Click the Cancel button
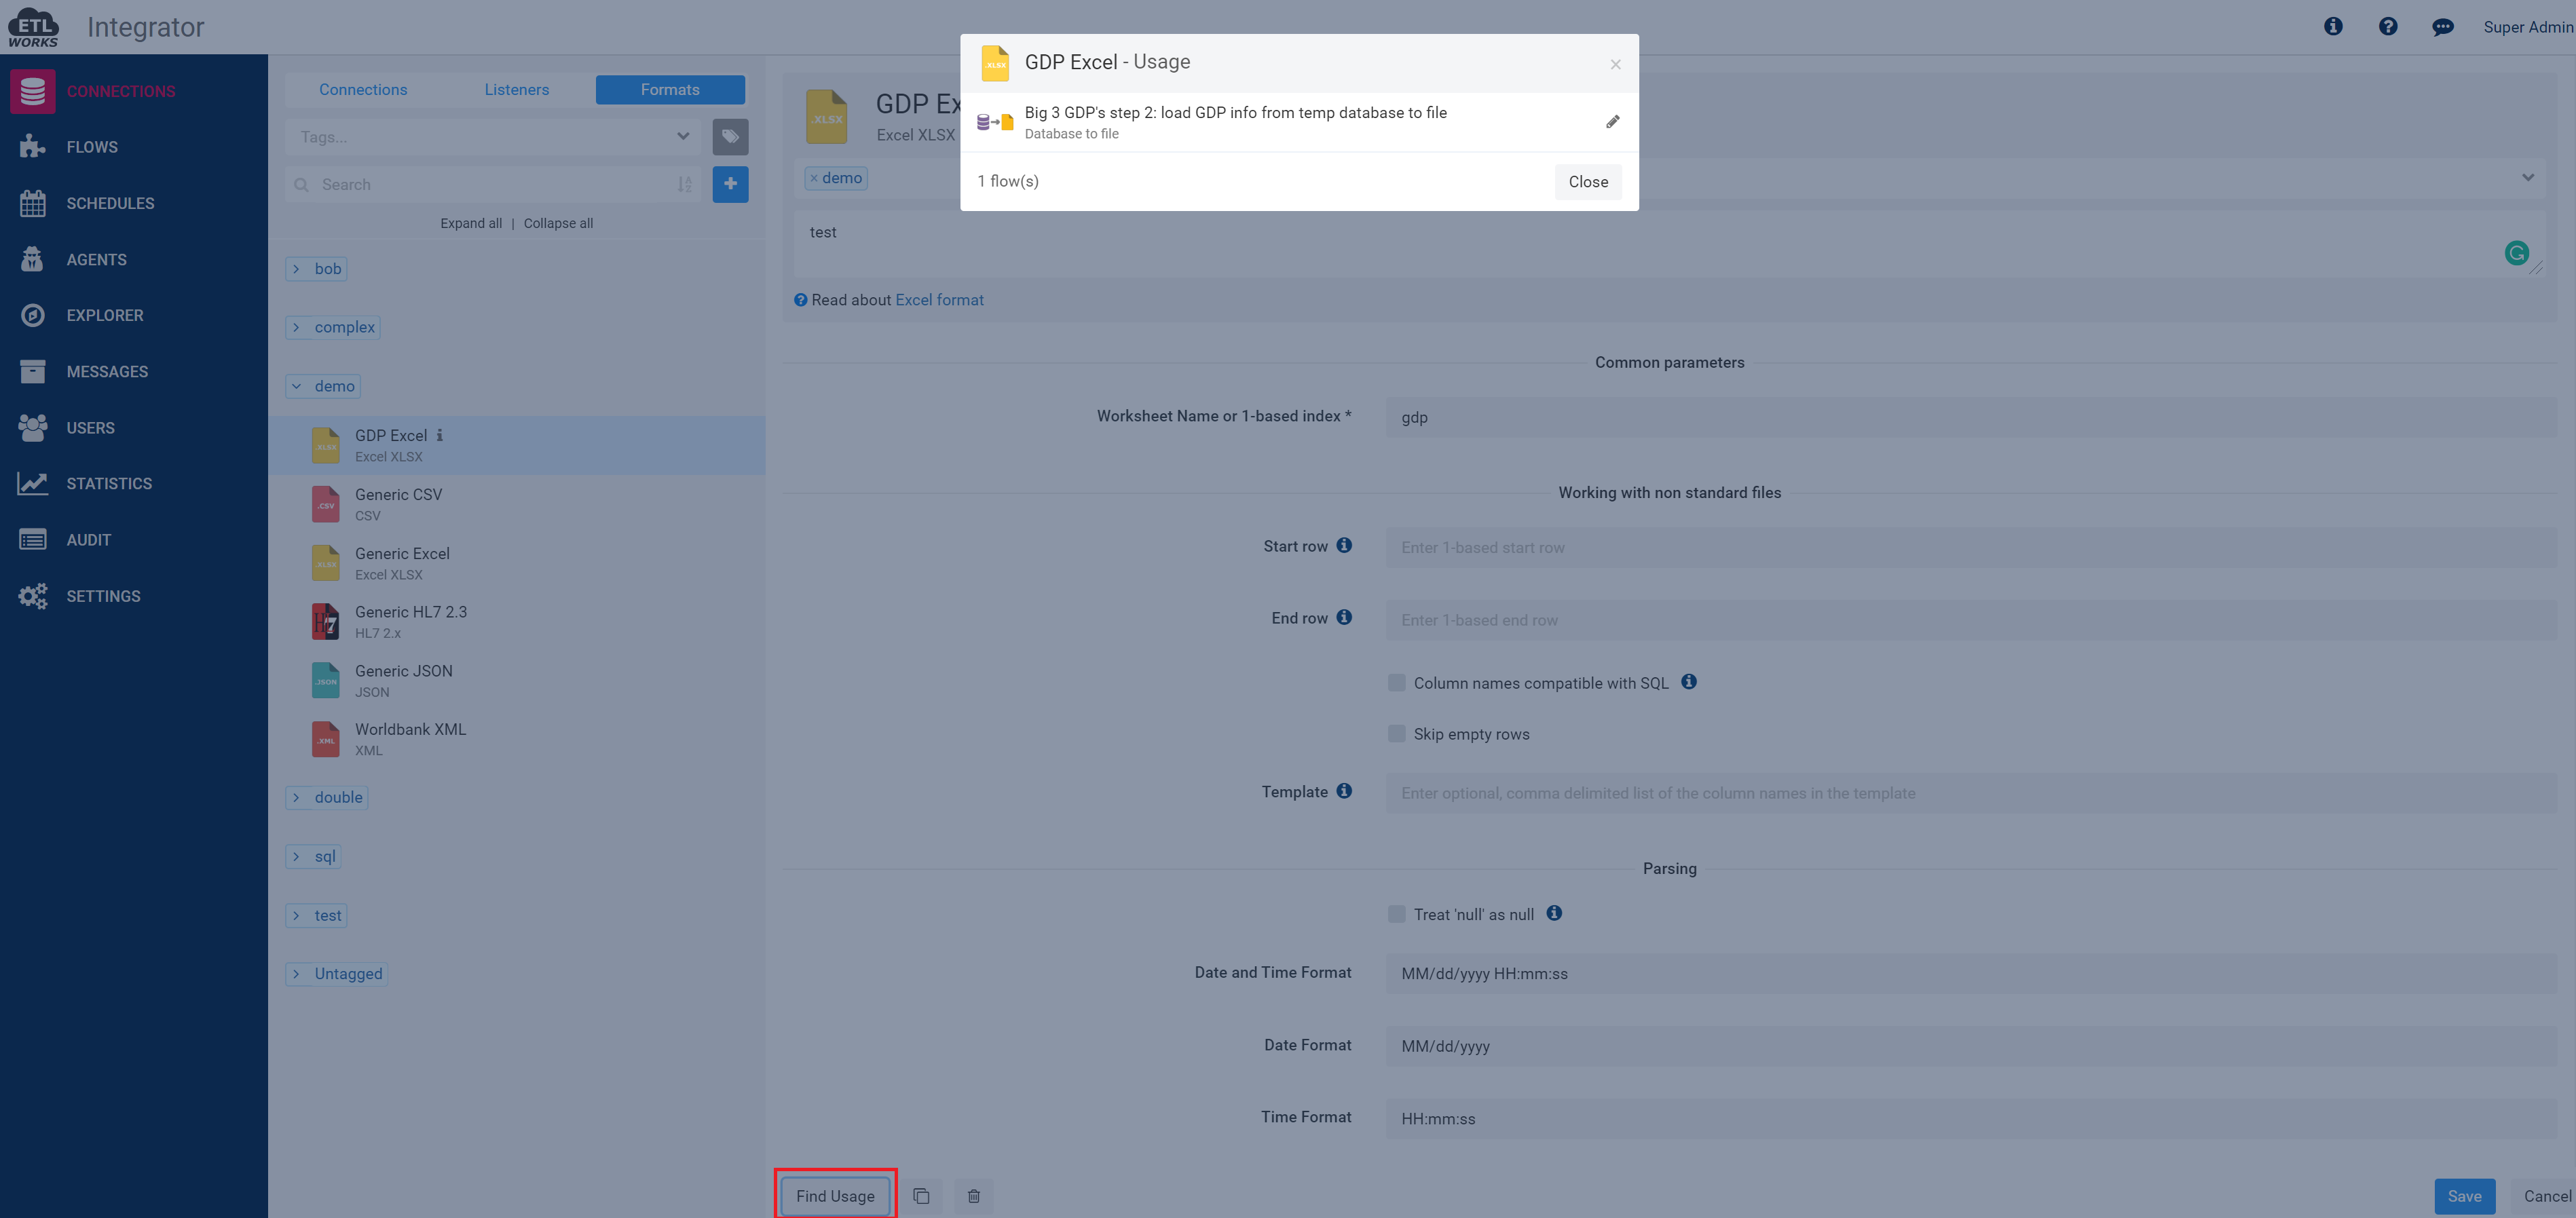 (x=2546, y=1196)
